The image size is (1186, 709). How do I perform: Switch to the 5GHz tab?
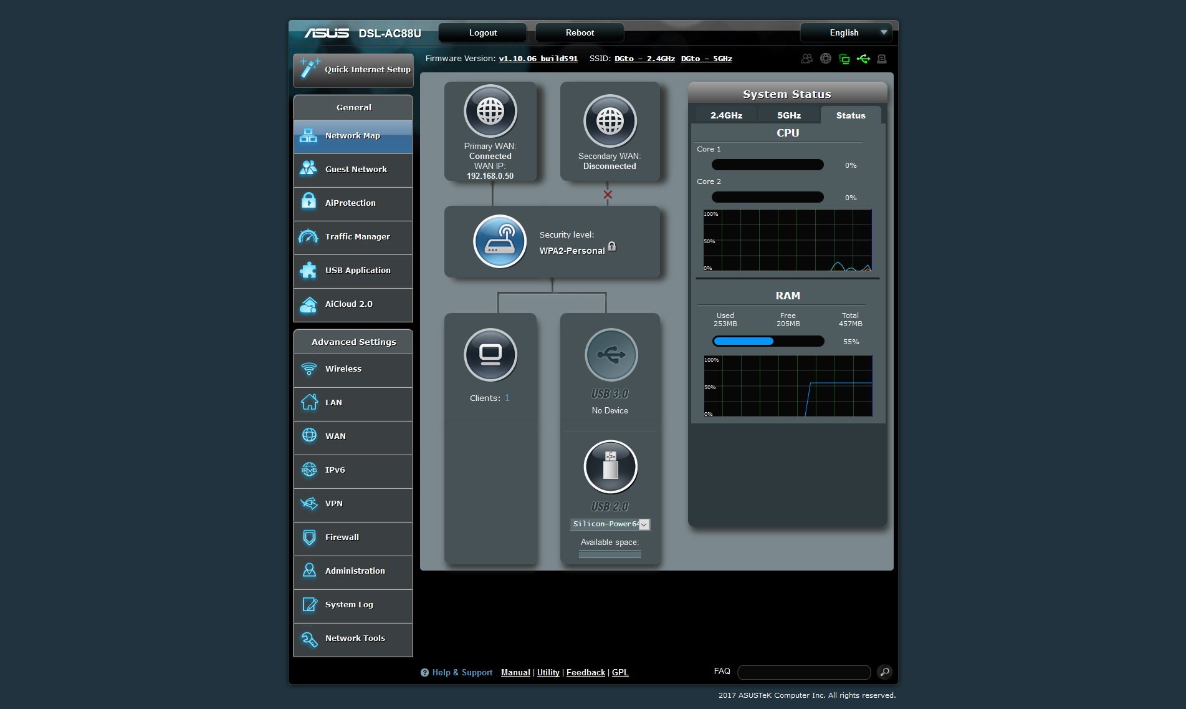pos(788,115)
